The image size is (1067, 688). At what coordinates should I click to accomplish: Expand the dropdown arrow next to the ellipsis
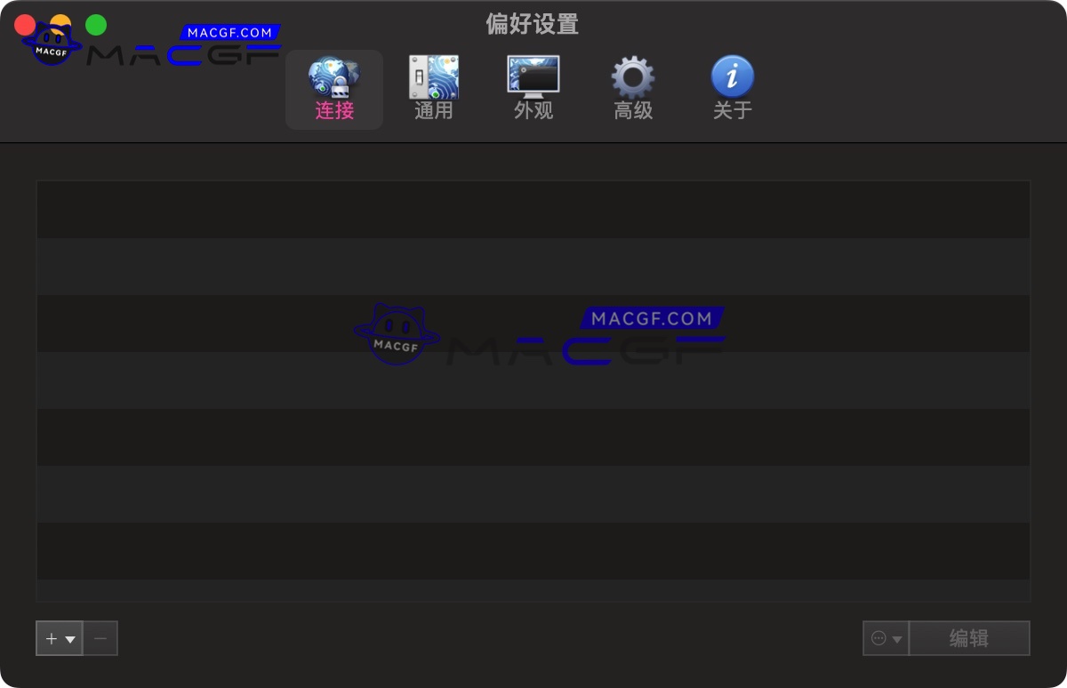[x=896, y=637]
